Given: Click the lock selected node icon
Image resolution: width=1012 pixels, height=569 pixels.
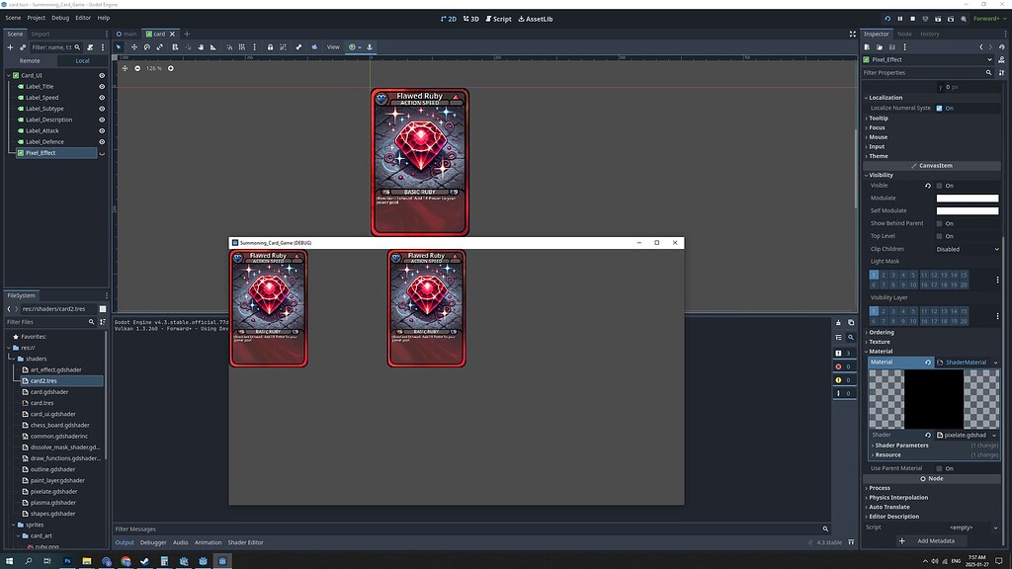Looking at the screenshot, I should click(271, 46).
